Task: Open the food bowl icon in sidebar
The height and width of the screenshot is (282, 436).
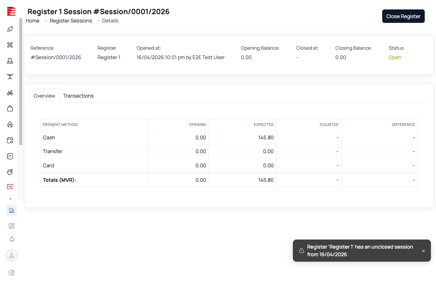Action: tap(10, 172)
